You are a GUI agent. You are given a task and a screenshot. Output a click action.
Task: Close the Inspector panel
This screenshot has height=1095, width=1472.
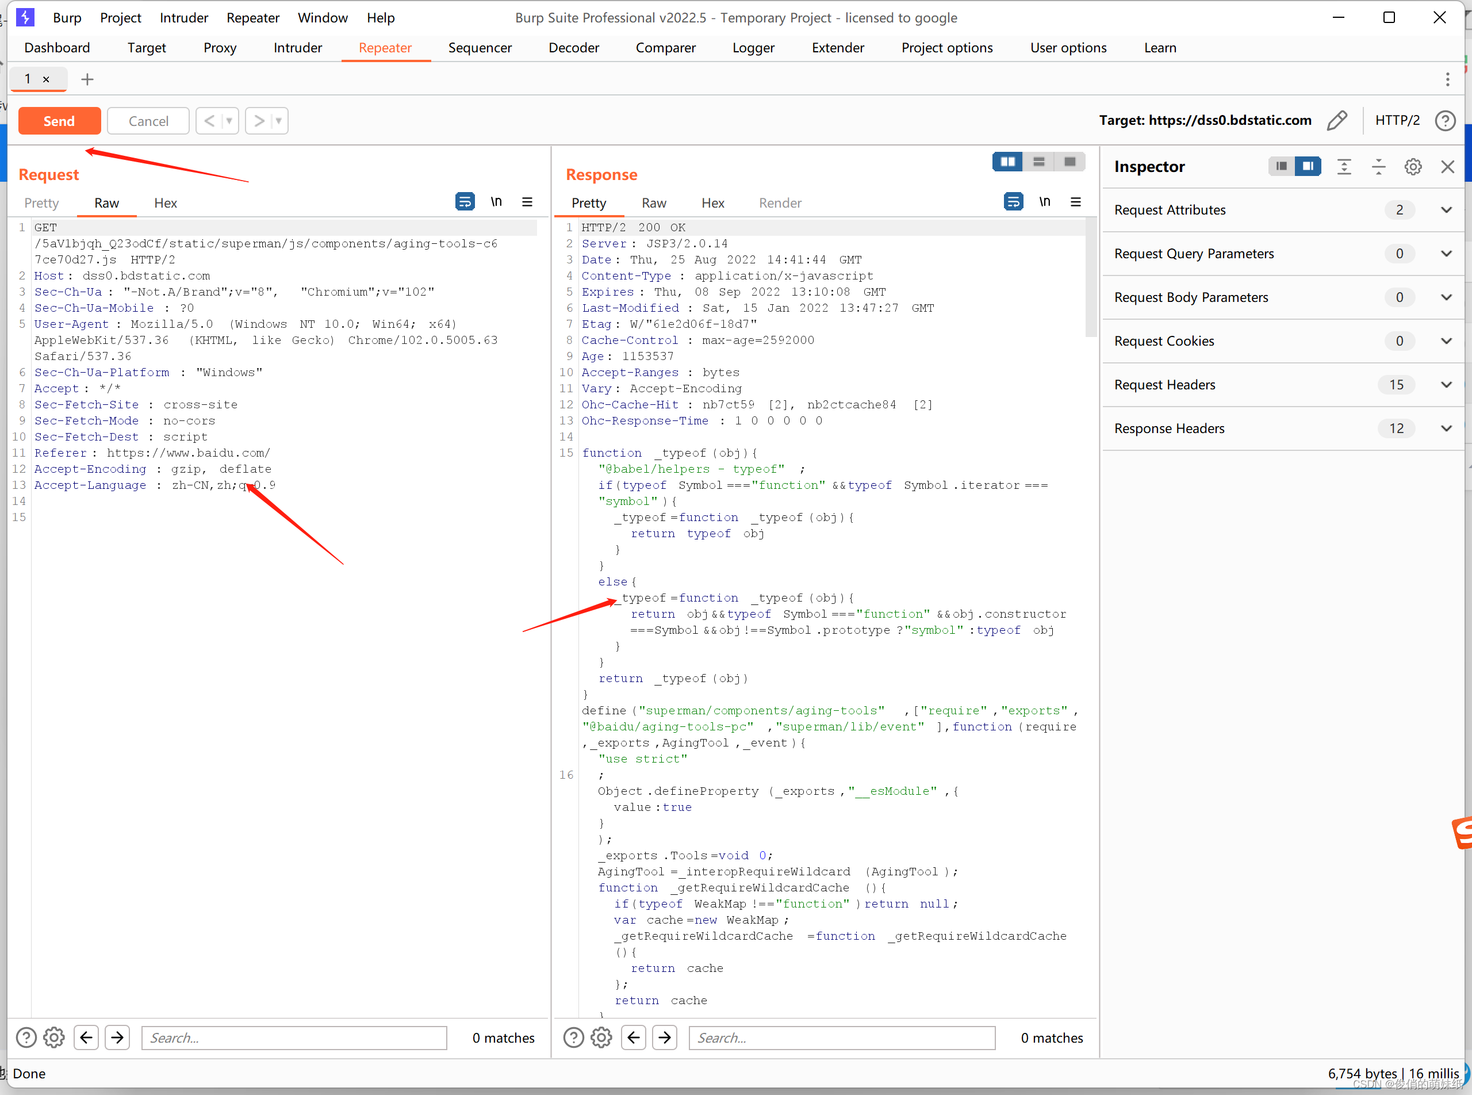1447,166
